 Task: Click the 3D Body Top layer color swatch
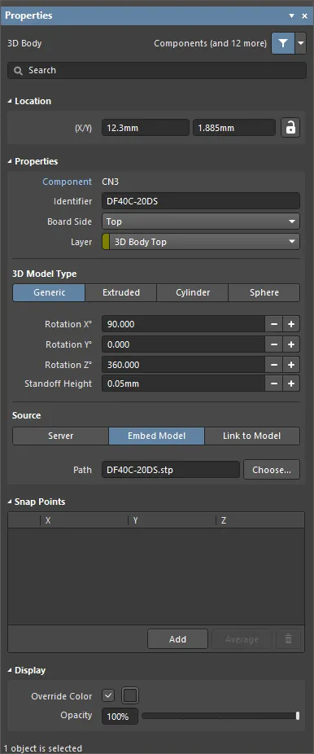[x=106, y=242]
